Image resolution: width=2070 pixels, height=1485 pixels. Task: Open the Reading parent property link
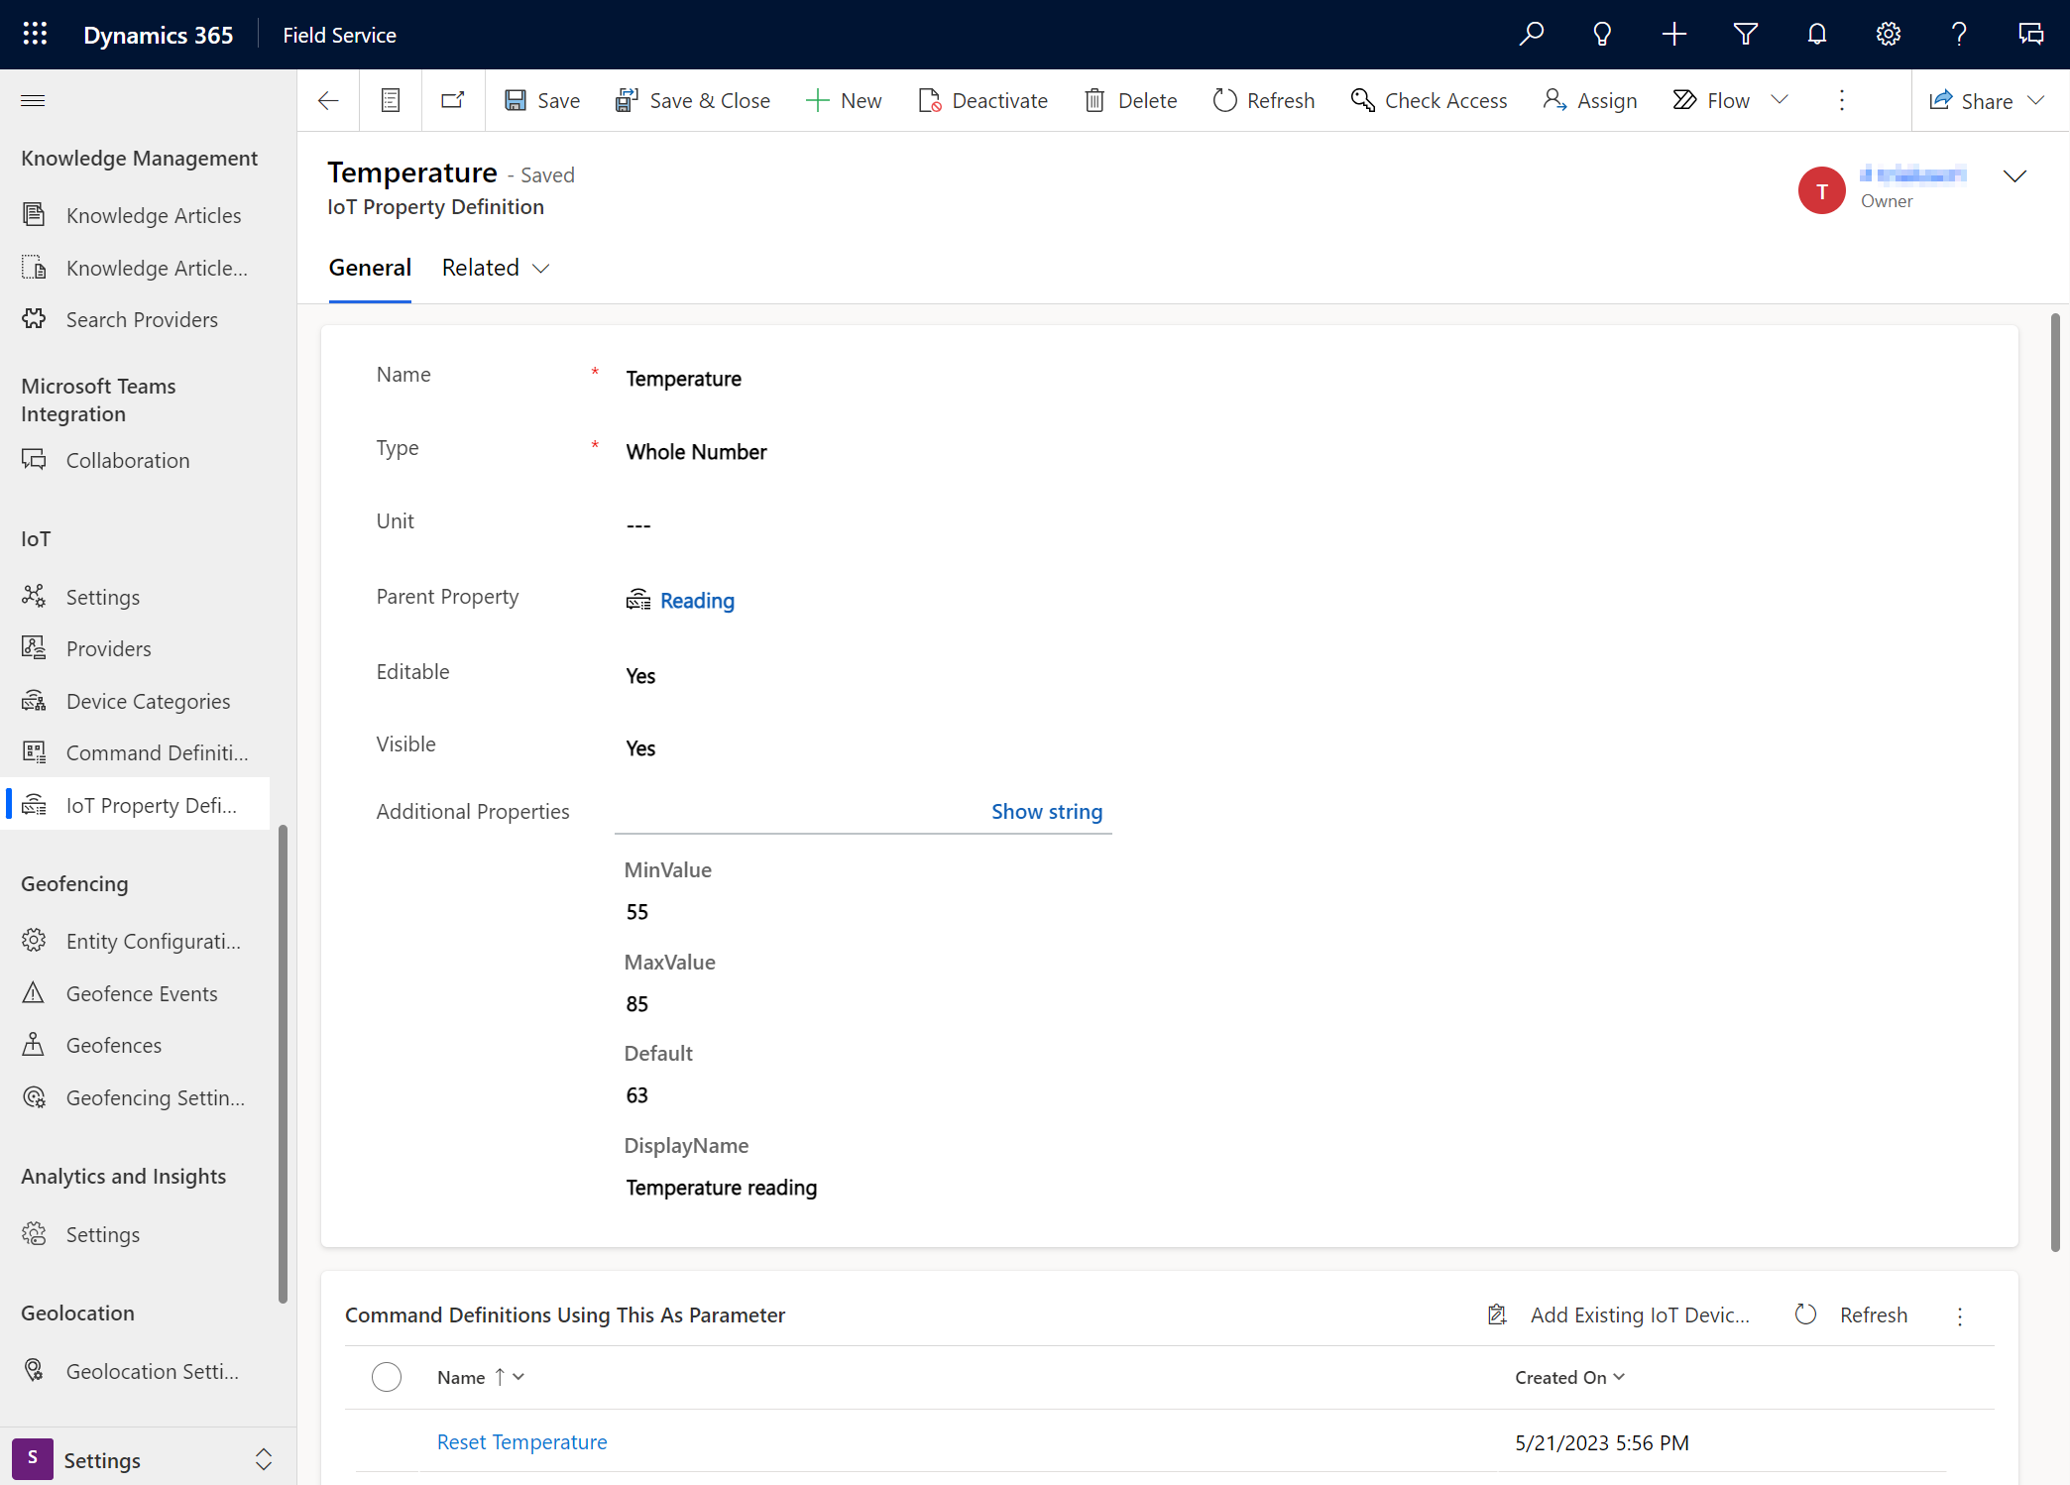696,600
